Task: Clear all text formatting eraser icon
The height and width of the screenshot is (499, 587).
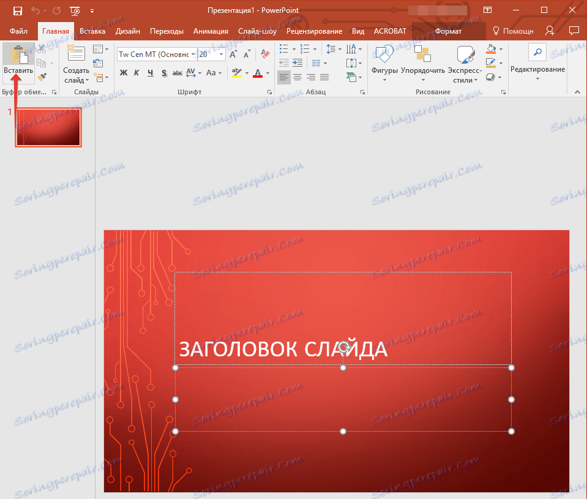Action: point(265,54)
